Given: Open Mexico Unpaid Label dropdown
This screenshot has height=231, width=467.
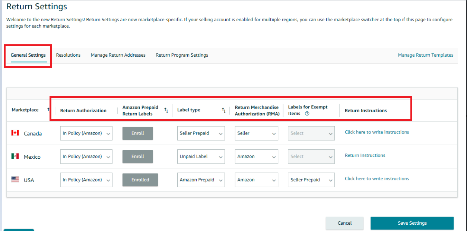Looking at the screenshot, I should click(201, 156).
